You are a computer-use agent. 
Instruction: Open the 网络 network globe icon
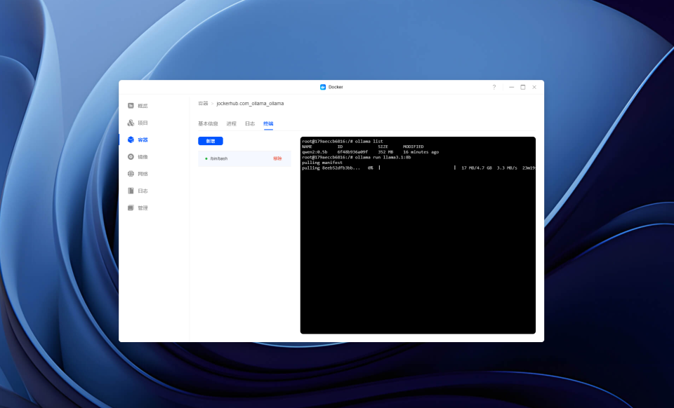pyautogui.click(x=131, y=174)
